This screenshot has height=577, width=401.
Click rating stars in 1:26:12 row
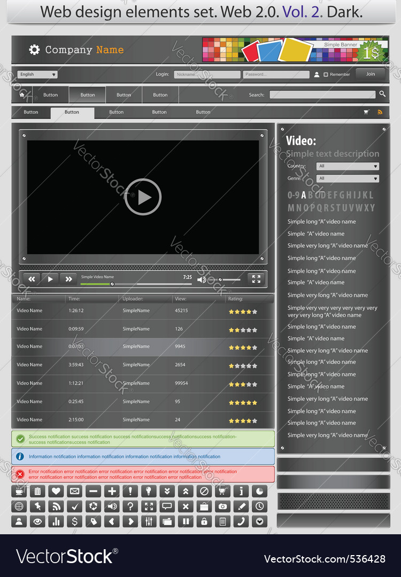point(243,311)
